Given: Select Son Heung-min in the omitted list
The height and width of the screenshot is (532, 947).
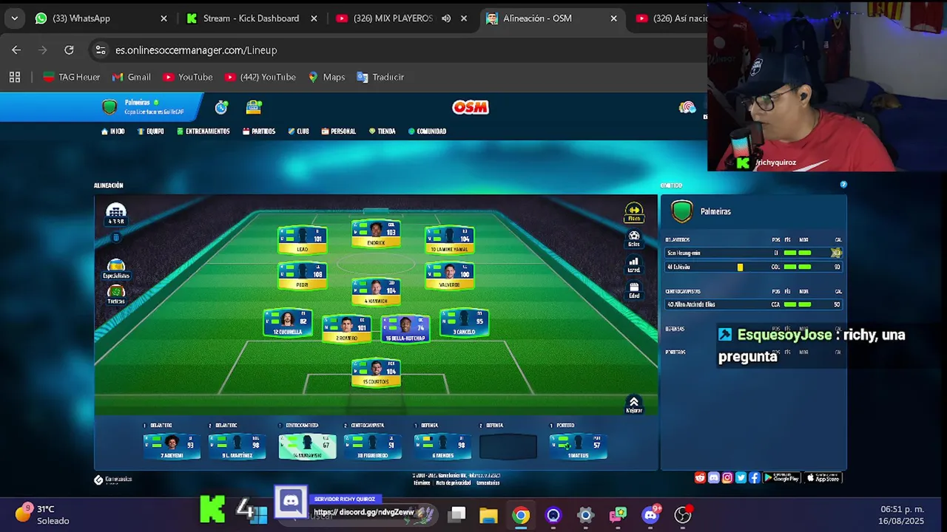Looking at the screenshot, I should (753, 253).
